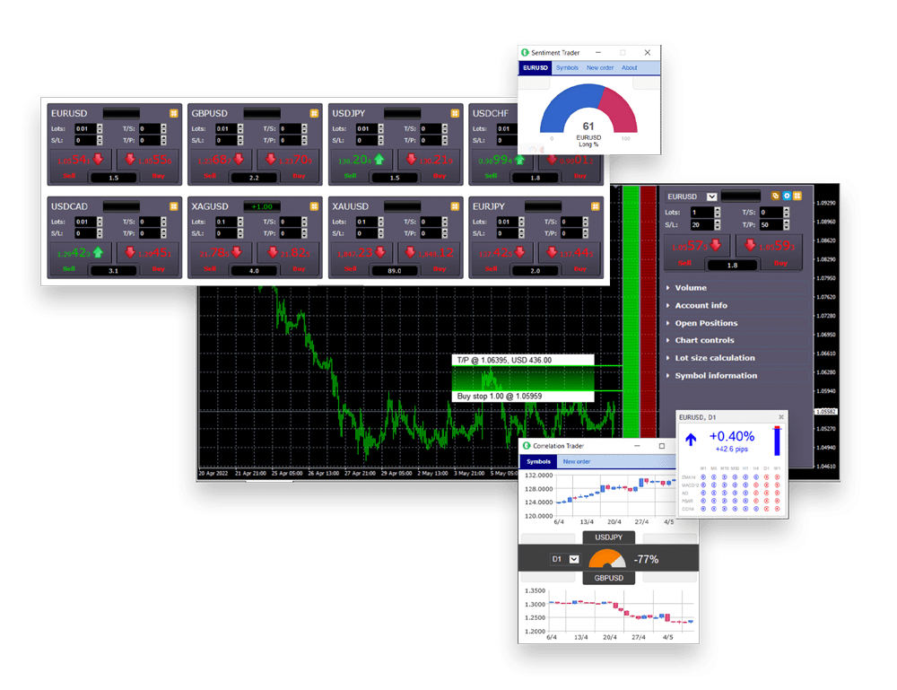Image resolution: width=897 pixels, height=690 pixels.
Task: Click the Correlation Trader title bar logo
Action: (x=527, y=446)
